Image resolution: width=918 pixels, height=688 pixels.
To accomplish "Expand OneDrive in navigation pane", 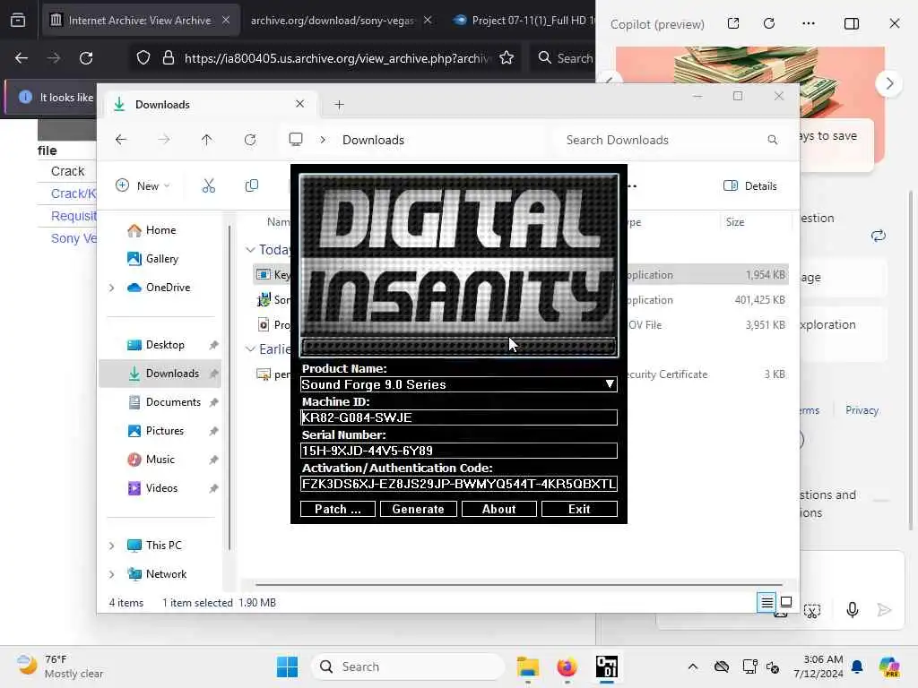I will tap(111, 288).
